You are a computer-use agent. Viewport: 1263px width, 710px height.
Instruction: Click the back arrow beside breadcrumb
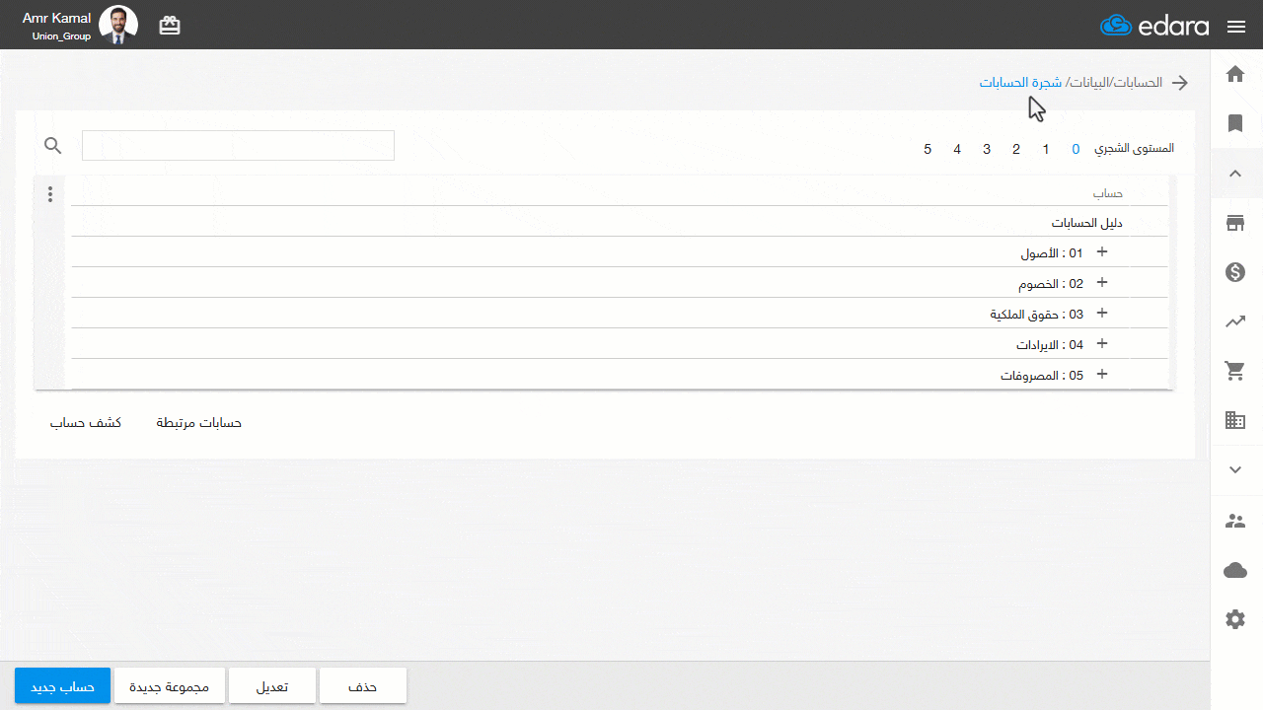1180,83
